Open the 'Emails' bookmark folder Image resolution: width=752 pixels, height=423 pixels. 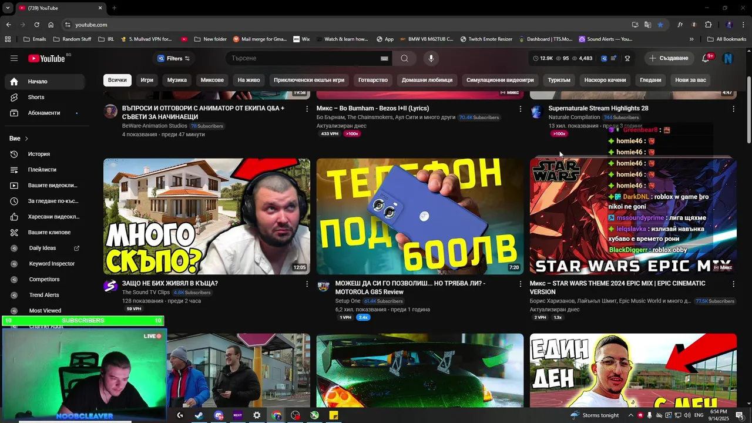tap(35, 39)
